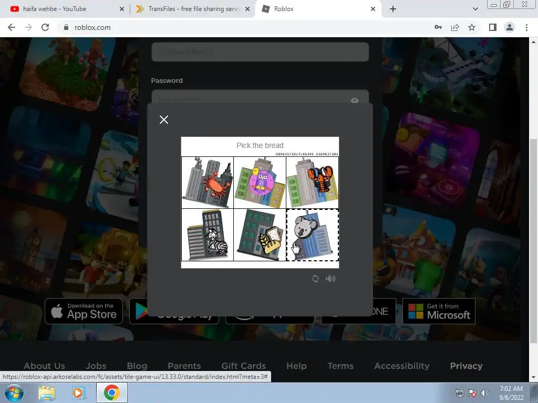Open the Gift Cards footer link
This screenshot has width=538, height=403.
[244, 366]
